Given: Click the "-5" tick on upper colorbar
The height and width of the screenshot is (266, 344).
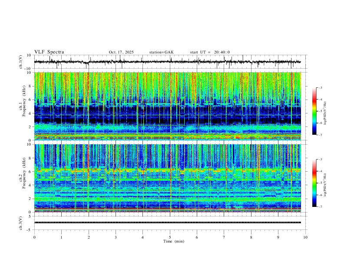Looking at the screenshot, I should pos(320,111).
